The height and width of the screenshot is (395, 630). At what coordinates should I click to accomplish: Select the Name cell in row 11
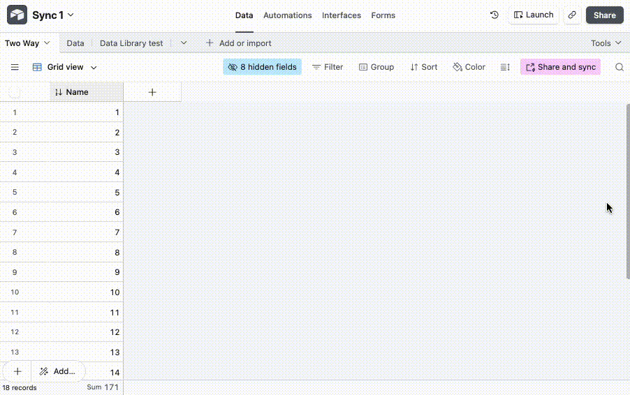coord(87,313)
